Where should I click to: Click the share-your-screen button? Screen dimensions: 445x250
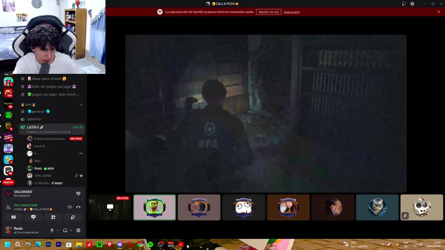point(33,217)
